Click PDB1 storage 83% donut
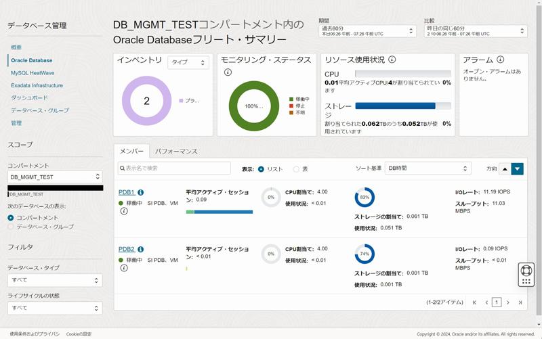 coord(364,197)
